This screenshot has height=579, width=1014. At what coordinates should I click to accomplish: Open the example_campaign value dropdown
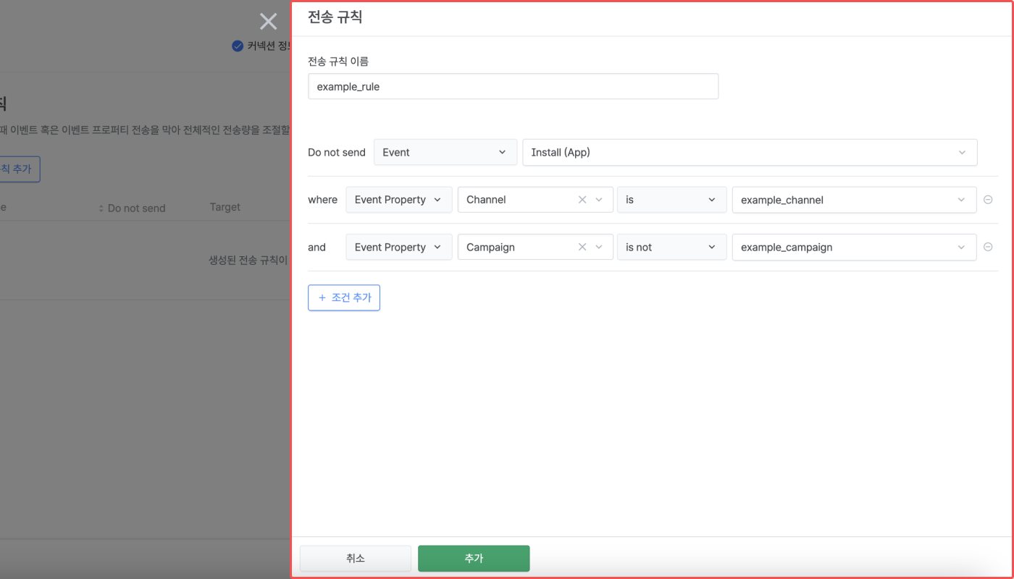pyautogui.click(x=854, y=247)
